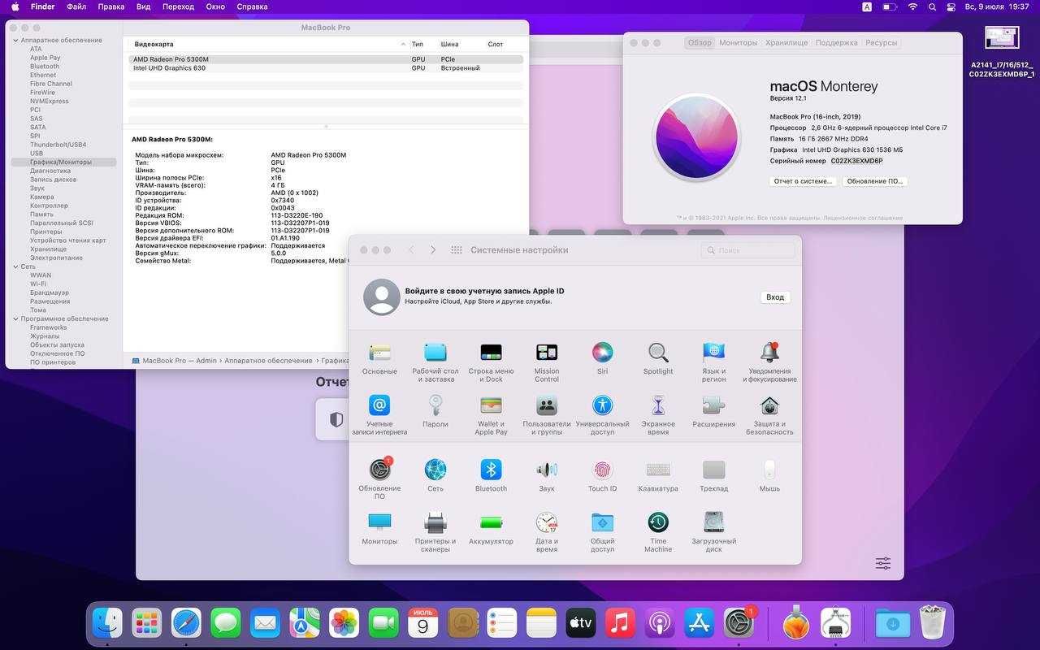1040x650 pixels.
Task: Open Загрузочный диск pane
Action: coord(713,522)
